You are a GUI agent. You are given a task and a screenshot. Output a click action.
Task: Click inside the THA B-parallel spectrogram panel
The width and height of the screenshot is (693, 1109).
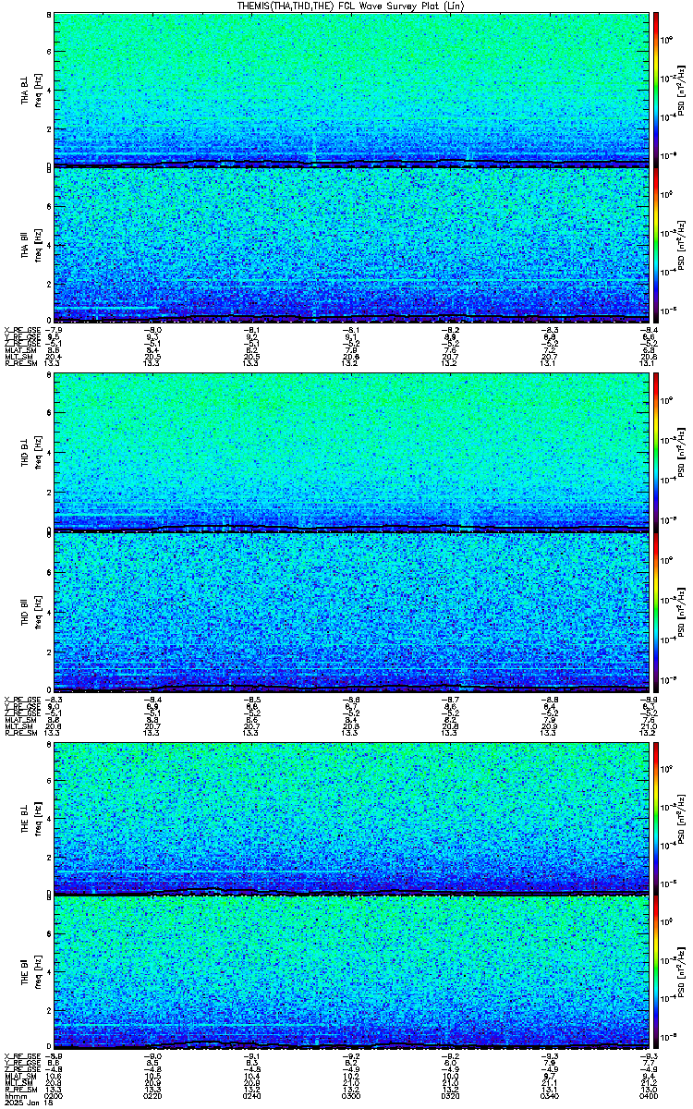(350, 244)
